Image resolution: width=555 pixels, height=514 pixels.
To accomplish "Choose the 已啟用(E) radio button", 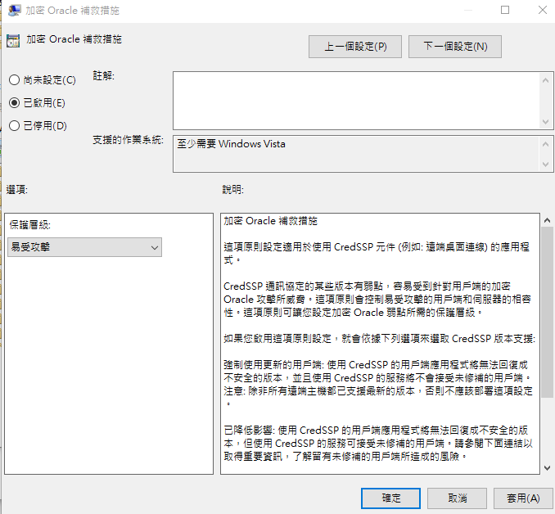I will (x=14, y=103).
